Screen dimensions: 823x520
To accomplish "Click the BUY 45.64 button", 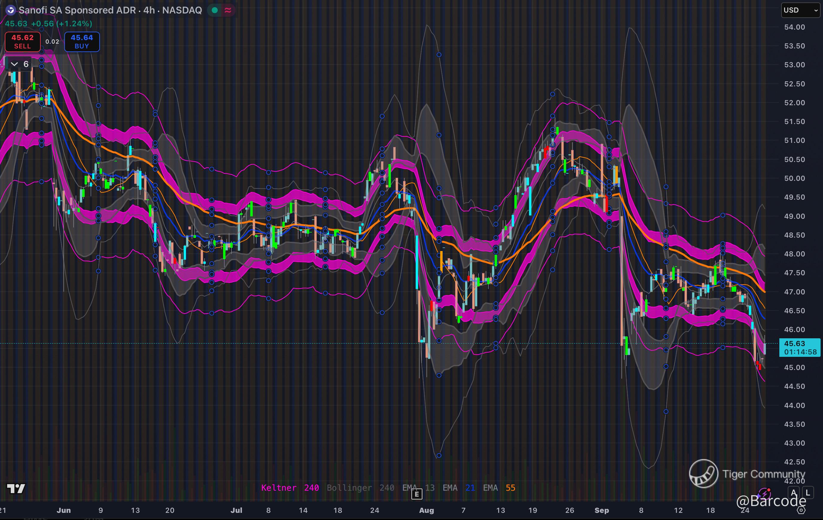I will click(x=82, y=42).
